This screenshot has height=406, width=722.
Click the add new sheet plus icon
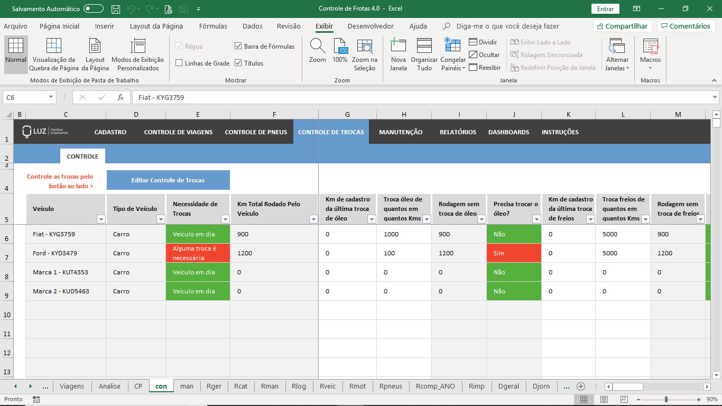pyautogui.click(x=581, y=386)
